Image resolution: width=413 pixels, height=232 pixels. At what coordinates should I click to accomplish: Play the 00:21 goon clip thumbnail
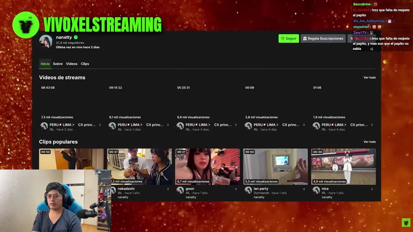[x=207, y=167]
